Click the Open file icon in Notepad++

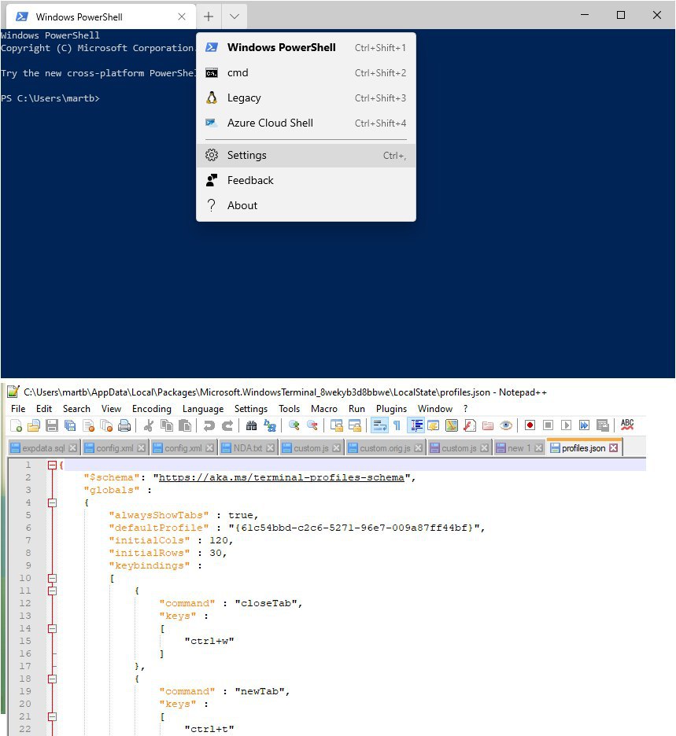pos(34,425)
